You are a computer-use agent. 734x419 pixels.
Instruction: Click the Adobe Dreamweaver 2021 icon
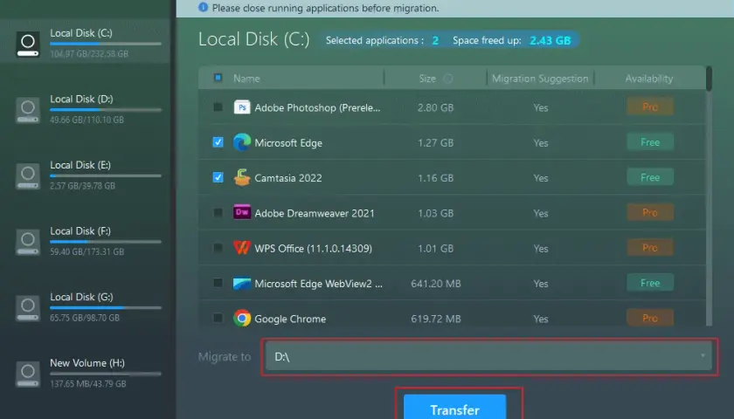242,212
